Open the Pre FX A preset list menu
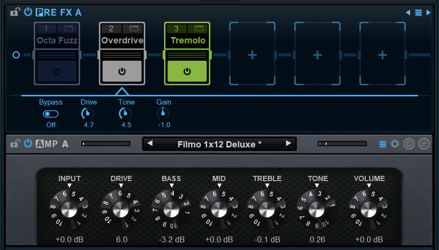The width and height of the screenshot is (439, 250). 418,13
